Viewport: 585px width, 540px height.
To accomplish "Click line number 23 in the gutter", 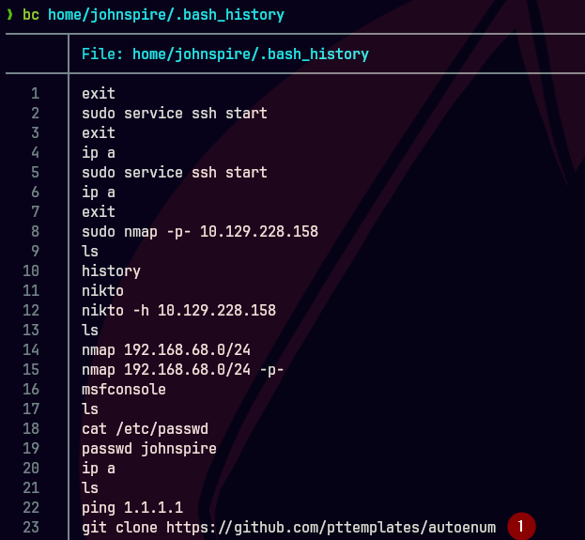I will pos(31,528).
